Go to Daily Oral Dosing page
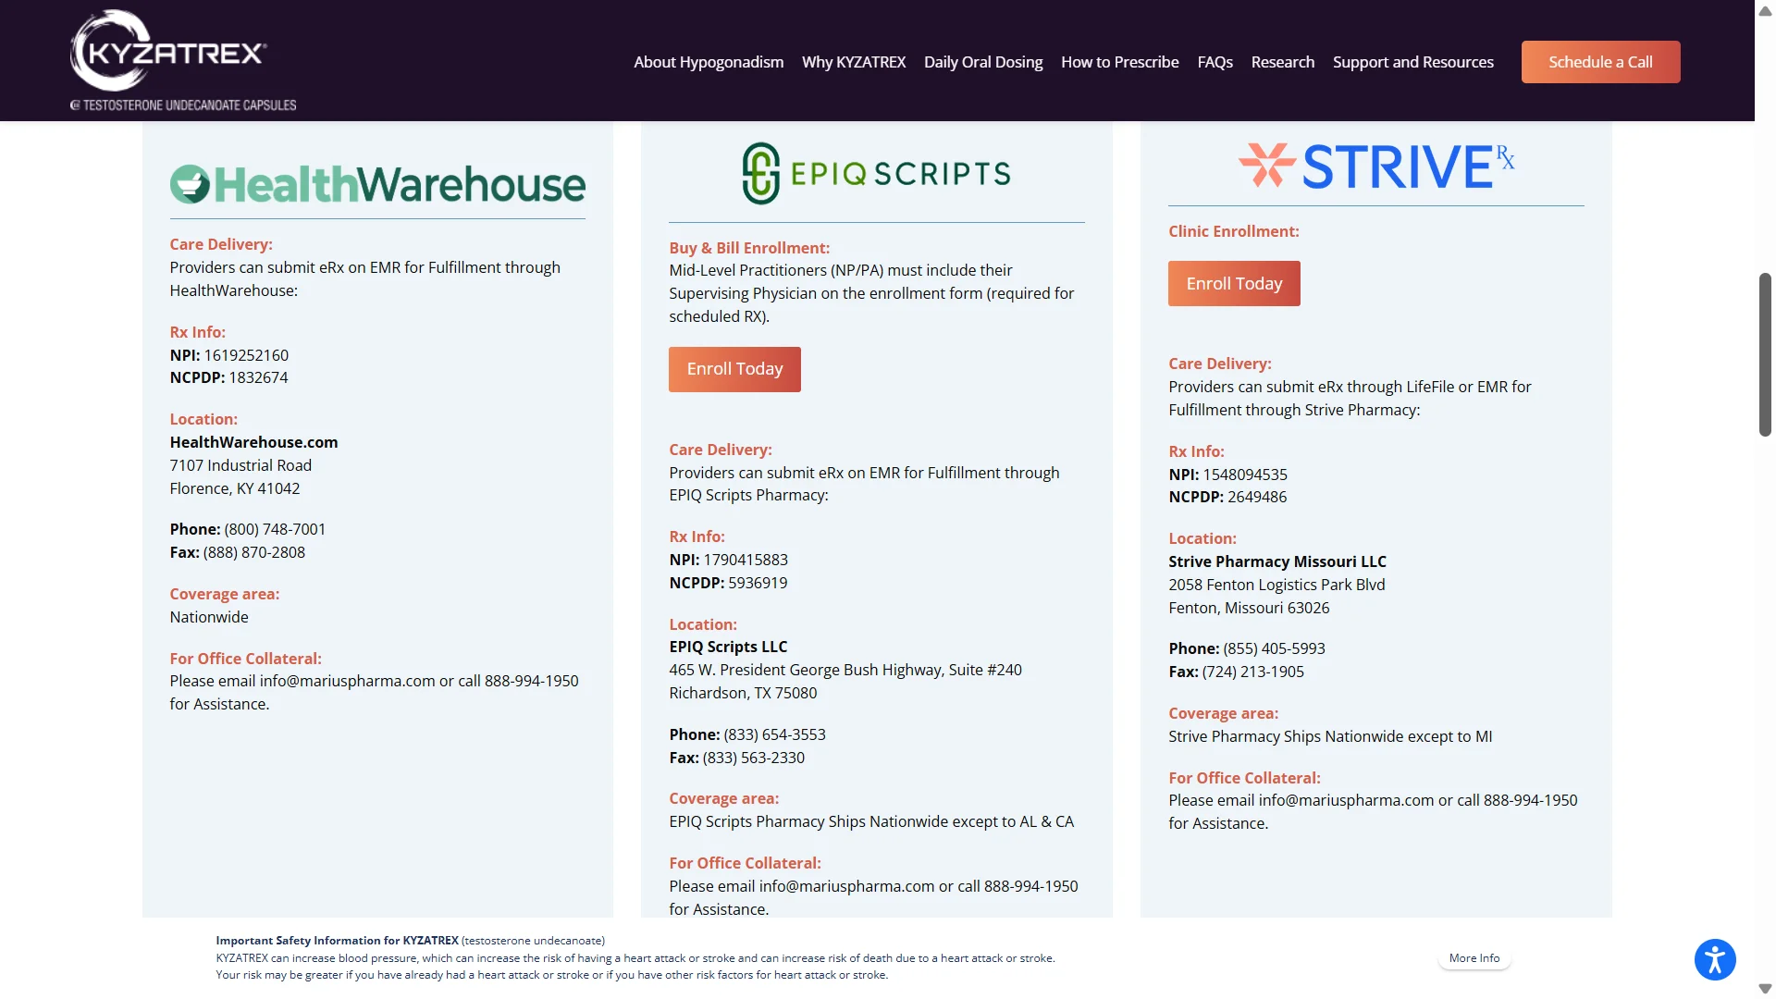 pos(983,62)
